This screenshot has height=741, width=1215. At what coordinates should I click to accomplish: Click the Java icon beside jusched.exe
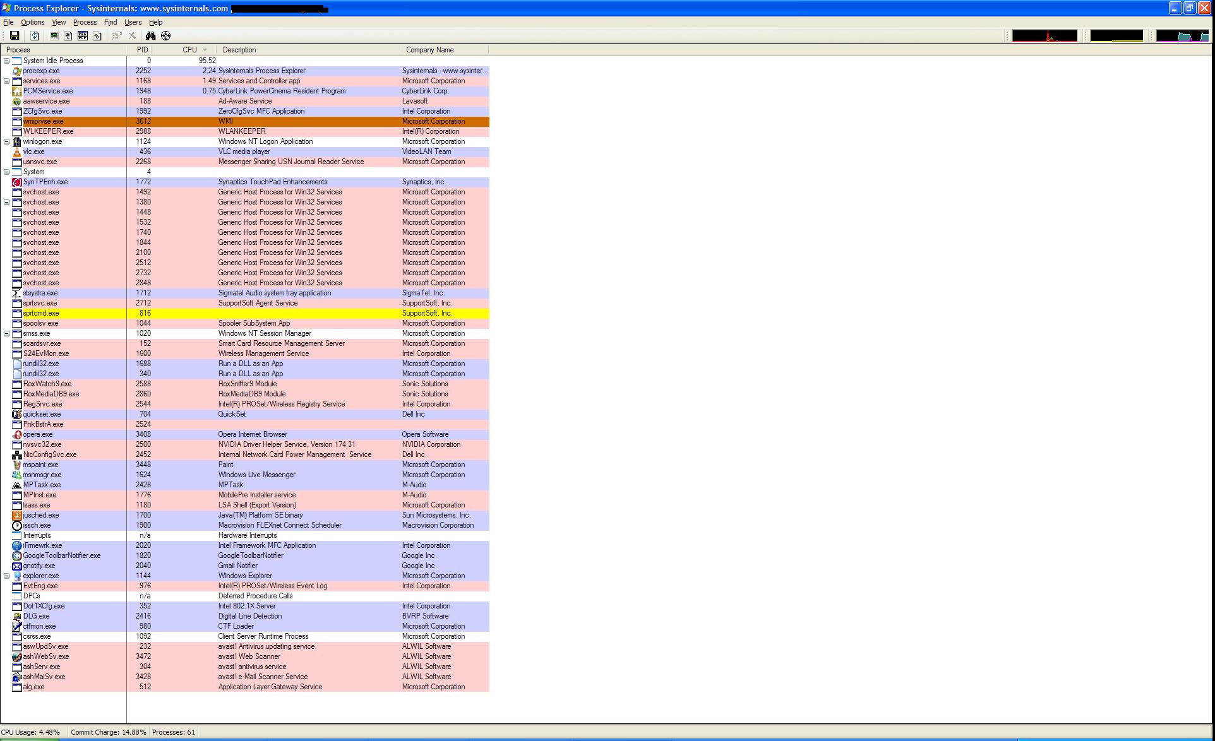click(17, 515)
